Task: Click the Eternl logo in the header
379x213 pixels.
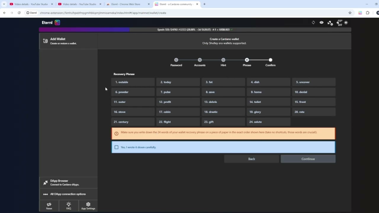Action: [51, 22]
